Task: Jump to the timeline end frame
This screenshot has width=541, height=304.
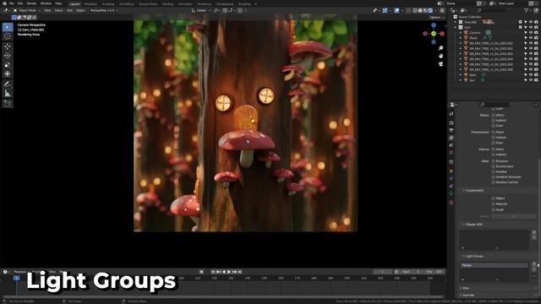Action: [240, 272]
